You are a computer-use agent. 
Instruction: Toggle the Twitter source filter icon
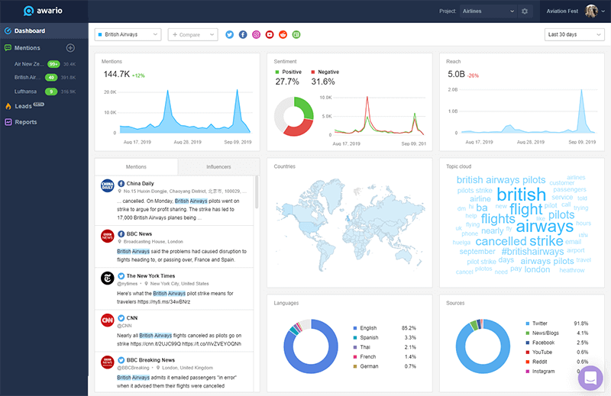click(229, 34)
